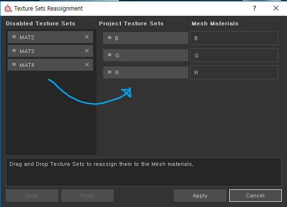The height and width of the screenshot is (207, 287).
Task: Click the mesh material R field
Action: (234, 72)
